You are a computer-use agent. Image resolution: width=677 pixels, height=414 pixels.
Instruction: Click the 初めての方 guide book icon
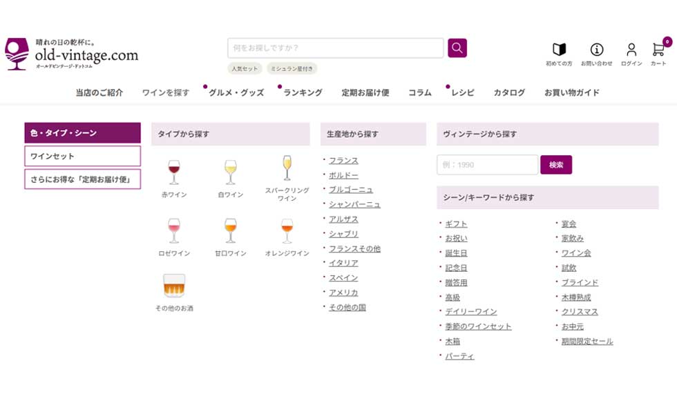pyautogui.click(x=557, y=48)
